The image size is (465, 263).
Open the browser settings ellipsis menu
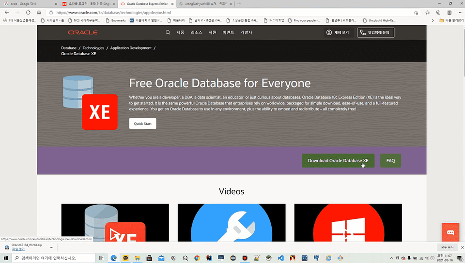(460, 13)
